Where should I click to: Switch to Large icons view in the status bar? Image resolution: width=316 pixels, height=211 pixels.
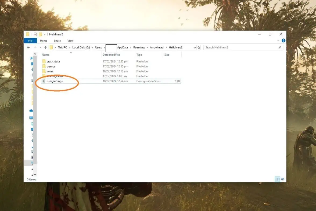[283, 179]
